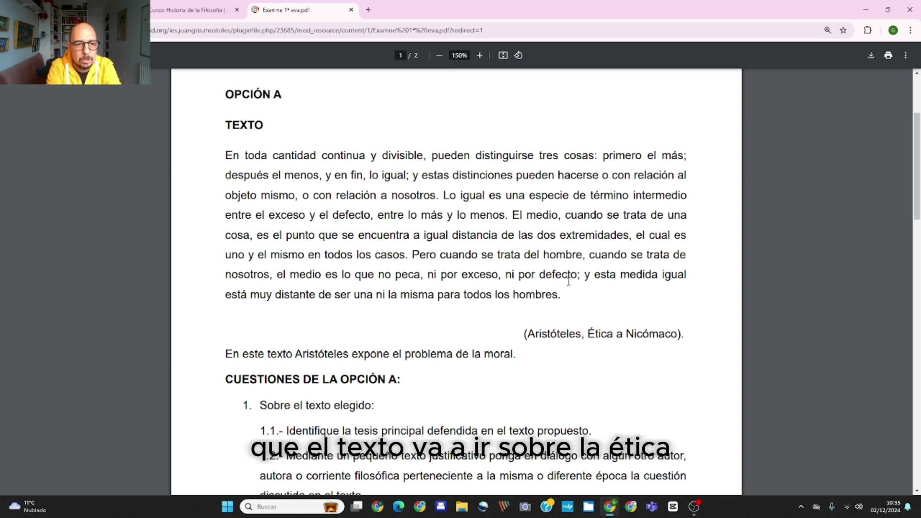921x518 pixels.
Task: Open the browser extensions menu
Action: 867,30
